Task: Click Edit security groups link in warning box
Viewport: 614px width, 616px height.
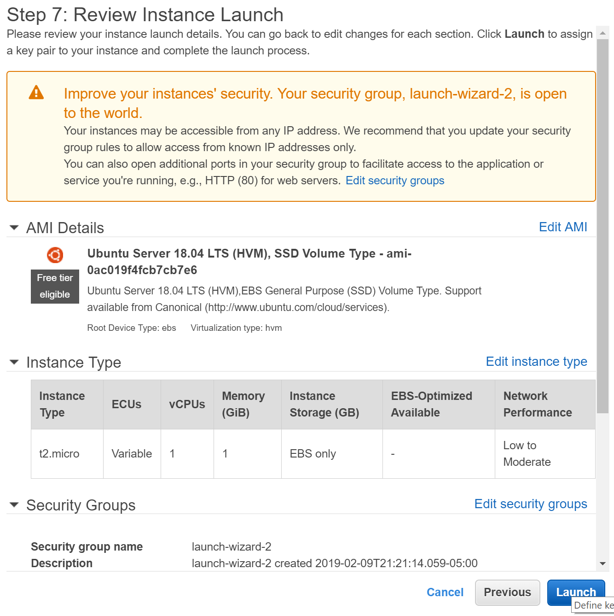Action: coord(395,181)
